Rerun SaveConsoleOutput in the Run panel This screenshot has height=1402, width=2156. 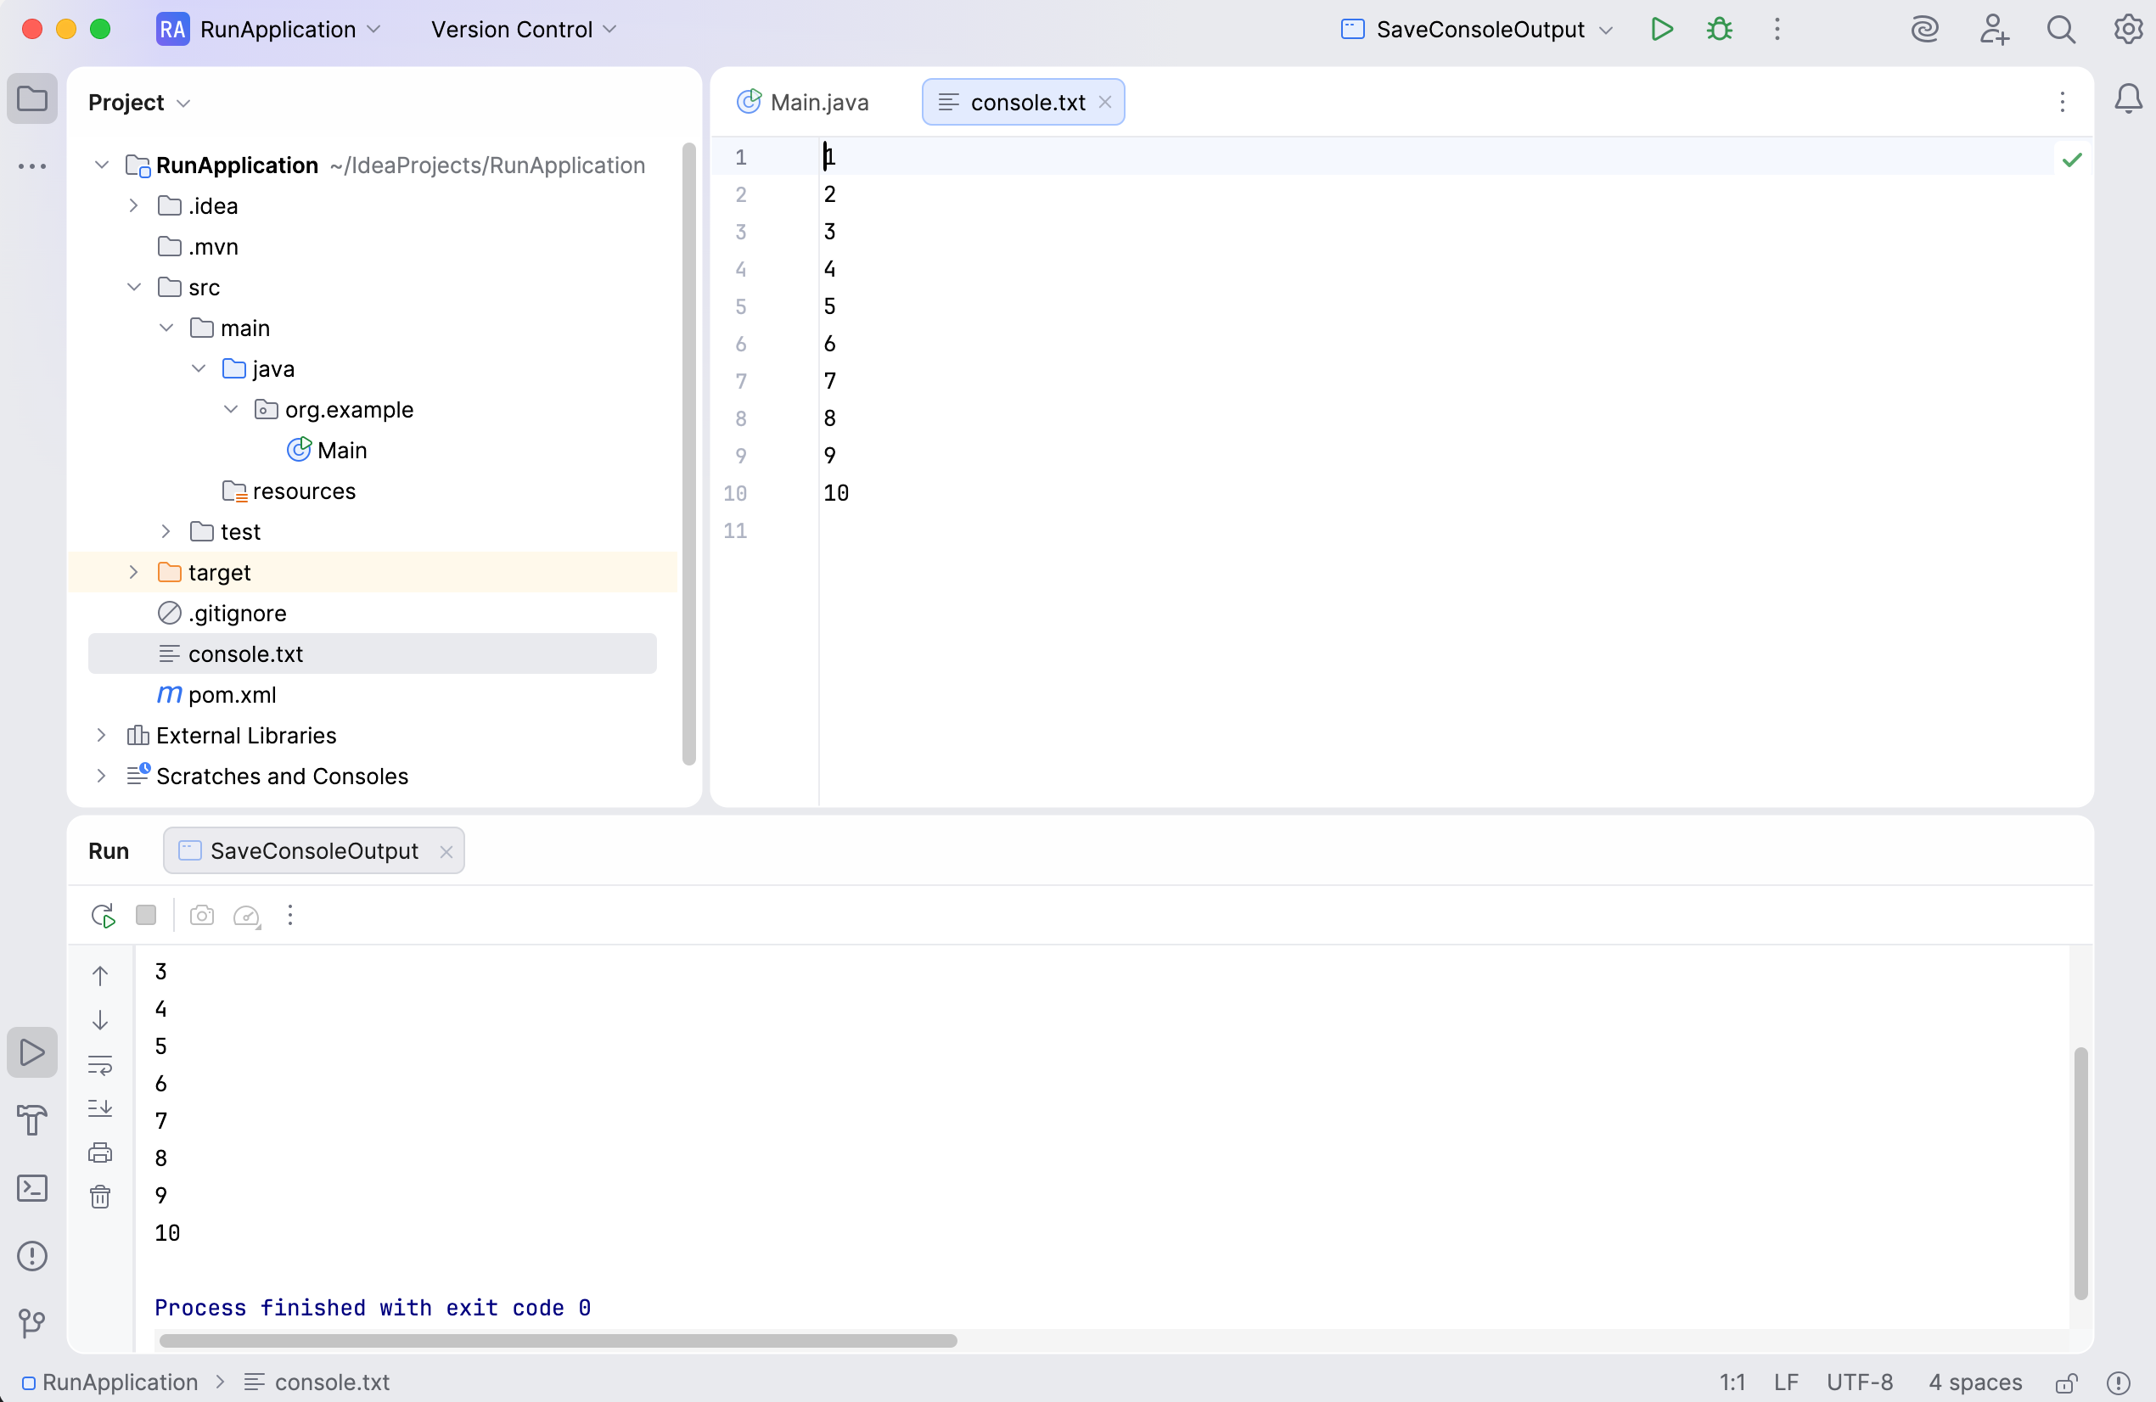click(x=104, y=916)
